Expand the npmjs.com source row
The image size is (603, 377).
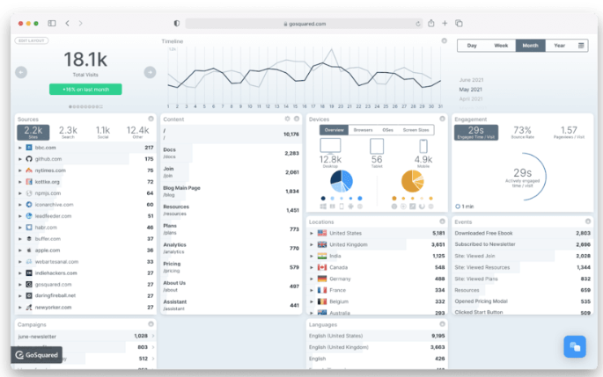pyautogui.click(x=20, y=193)
